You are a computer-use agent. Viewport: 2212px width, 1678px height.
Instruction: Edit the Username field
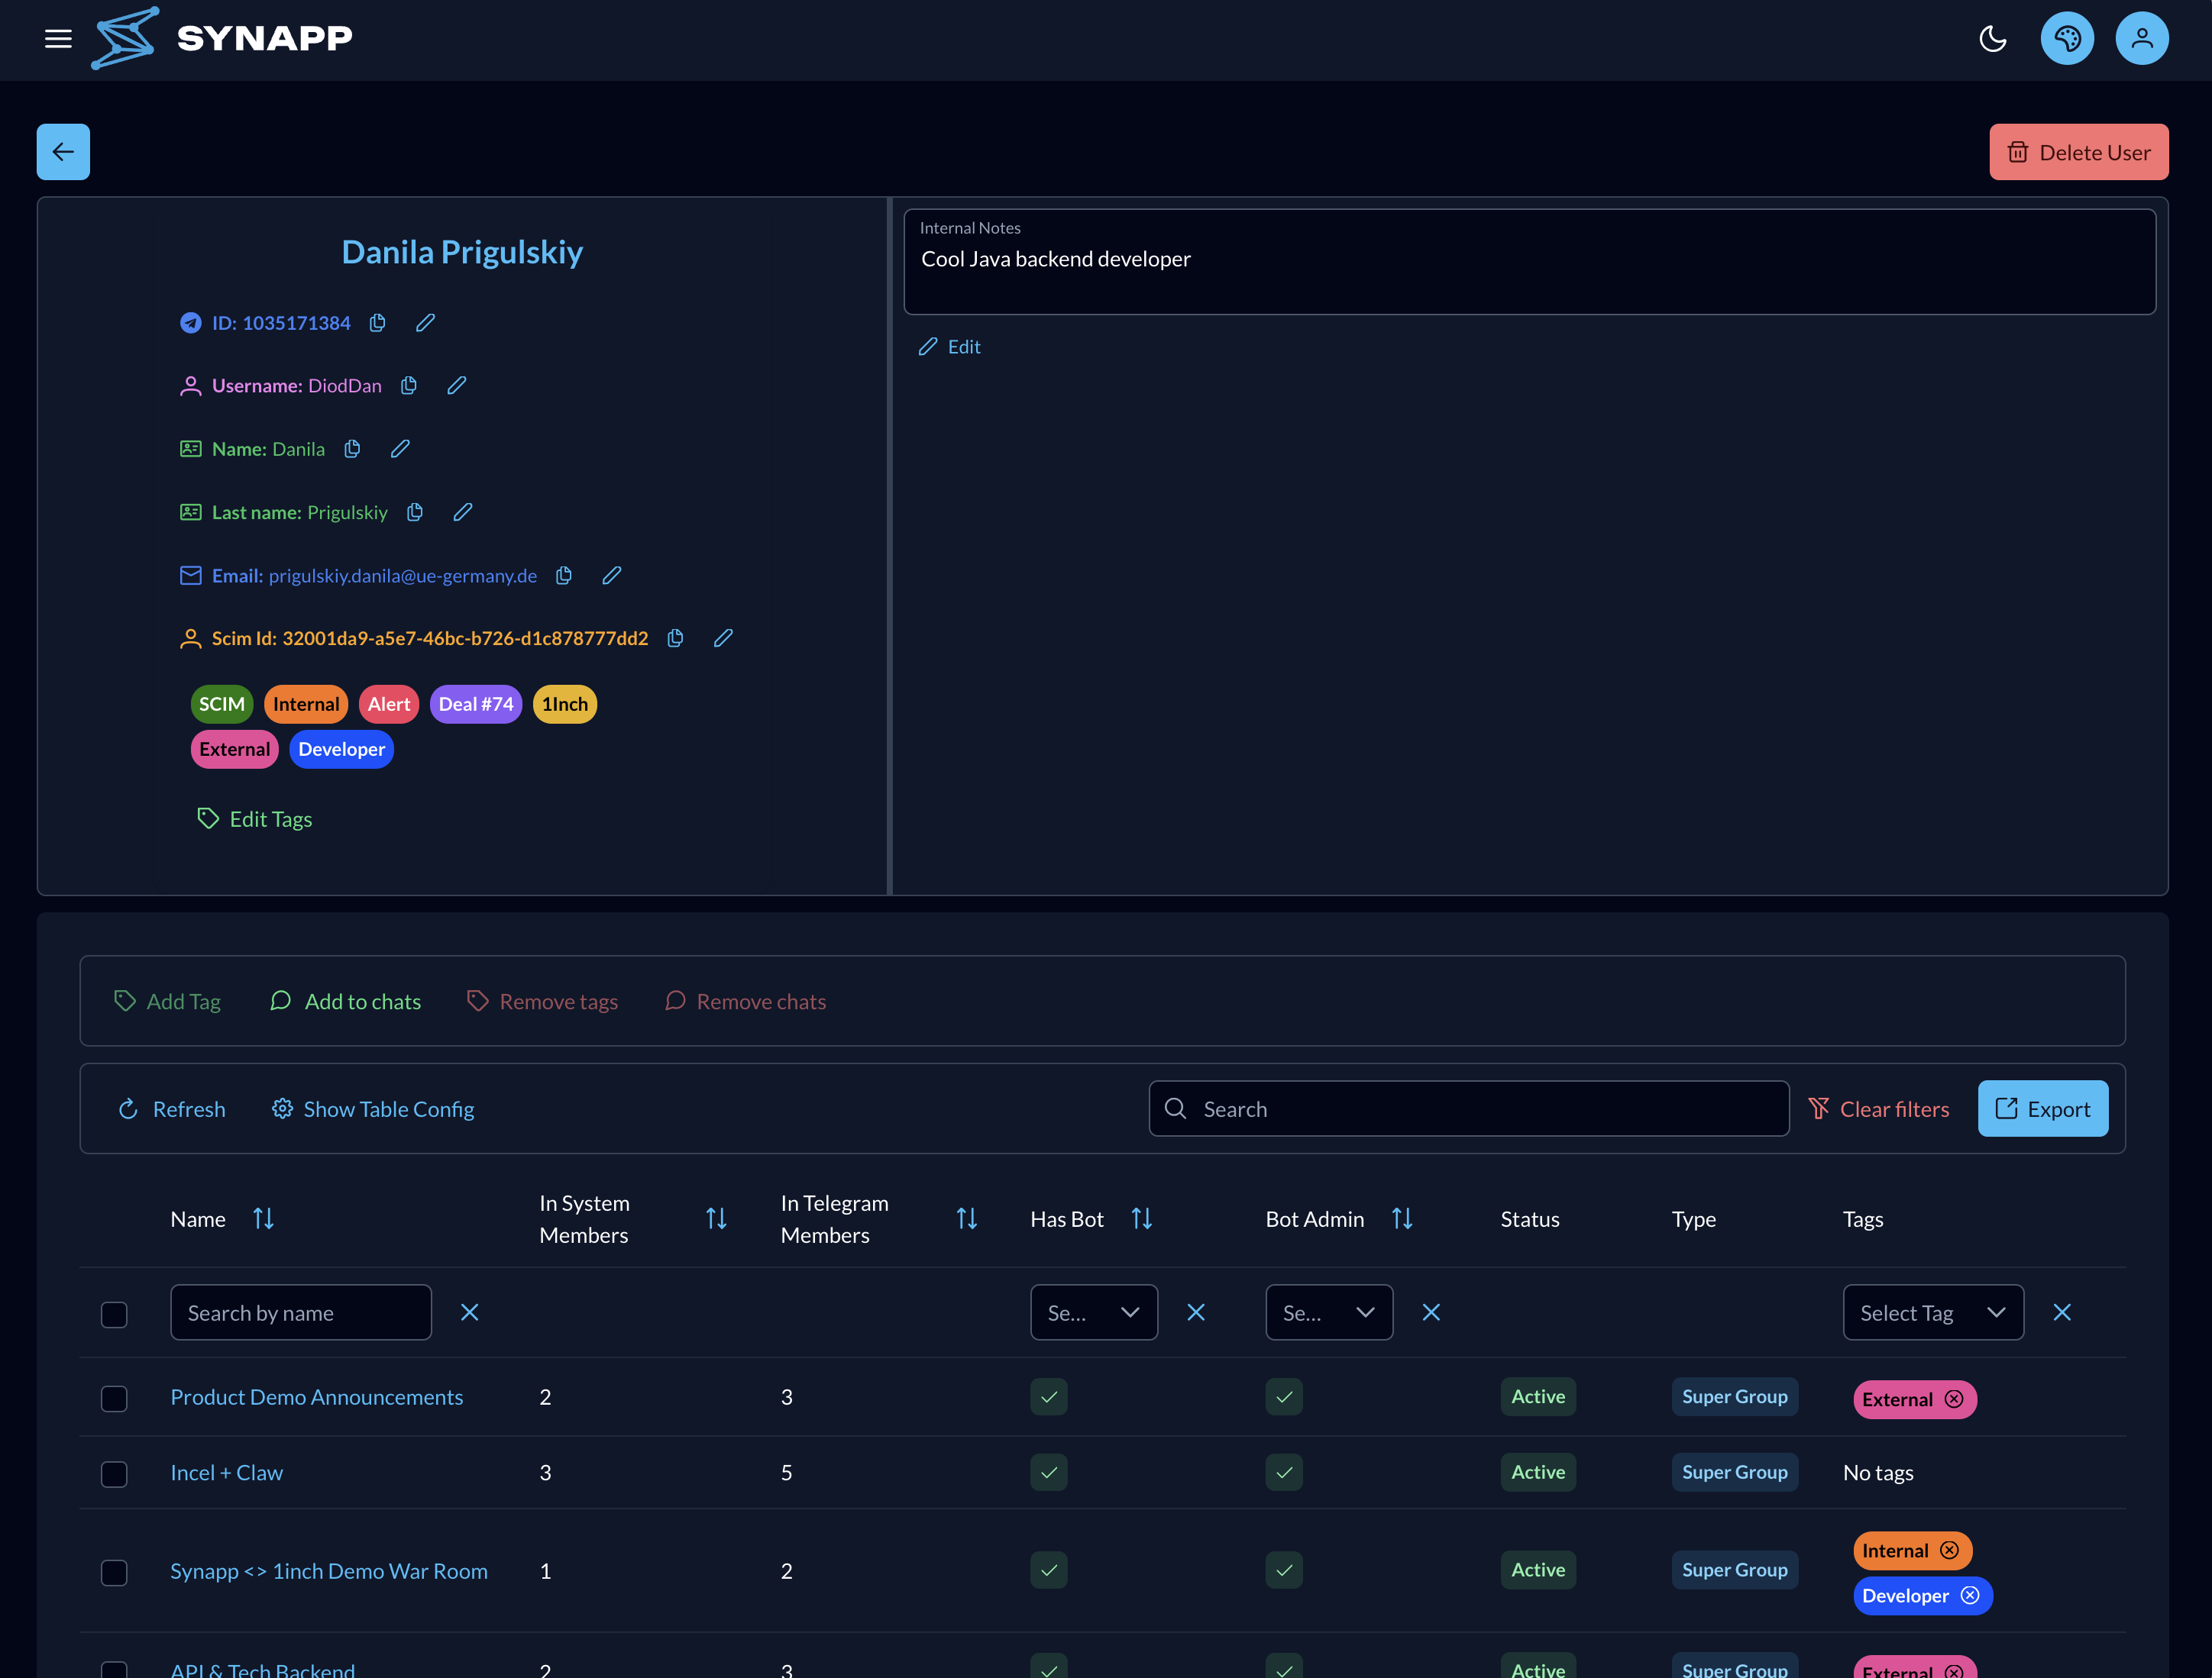pyautogui.click(x=456, y=386)
